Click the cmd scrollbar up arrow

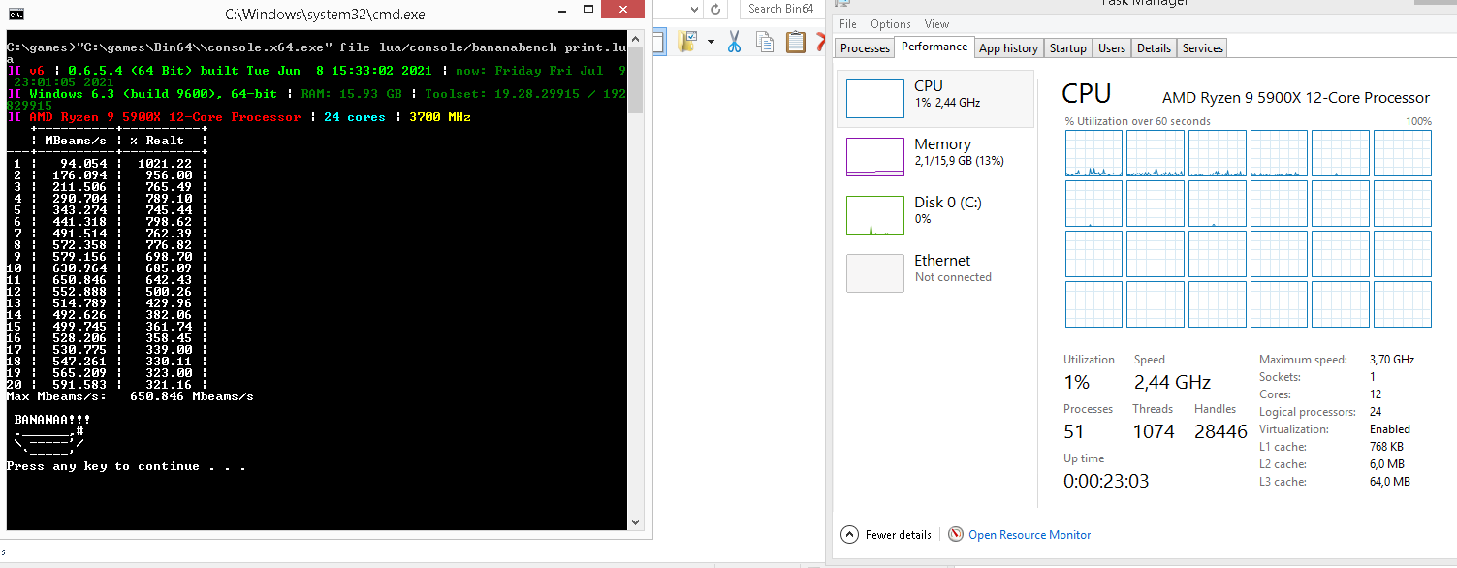(636, 37)
